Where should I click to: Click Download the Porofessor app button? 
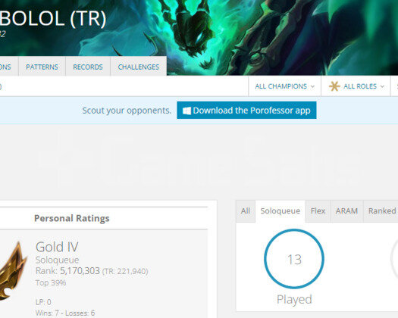(246, 111)
